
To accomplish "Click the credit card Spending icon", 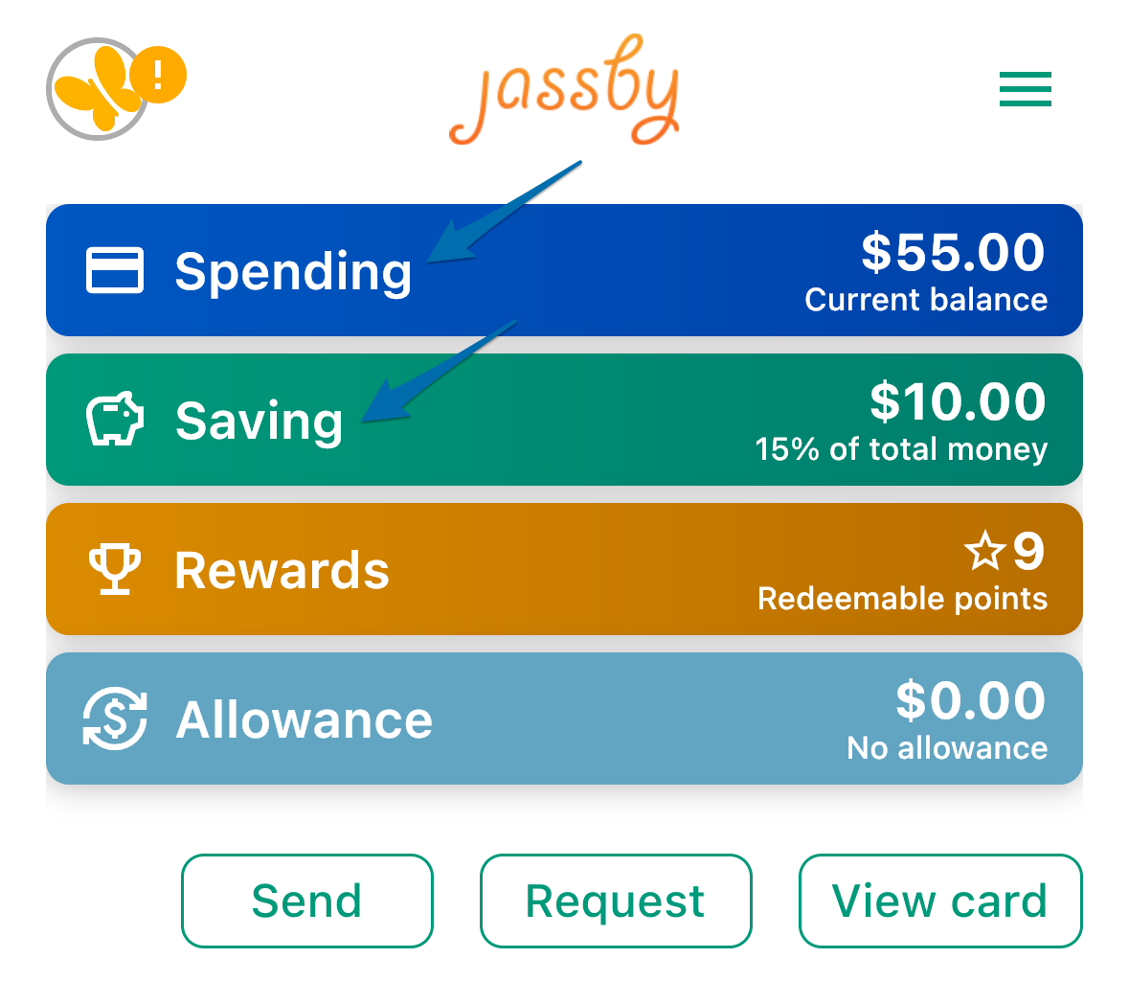I will pyautogui.click(x=115, y=270).
